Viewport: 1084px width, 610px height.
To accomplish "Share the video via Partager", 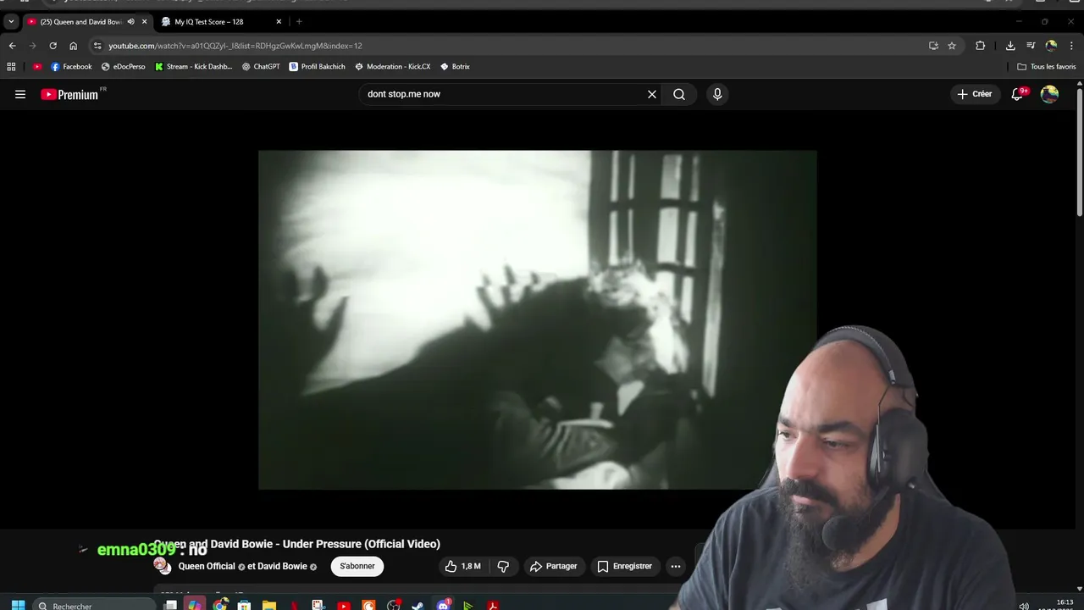I will pos(553,566).
